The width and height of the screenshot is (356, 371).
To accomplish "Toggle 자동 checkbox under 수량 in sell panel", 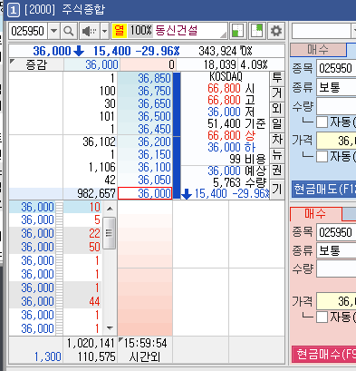I will tap(322, 122).
